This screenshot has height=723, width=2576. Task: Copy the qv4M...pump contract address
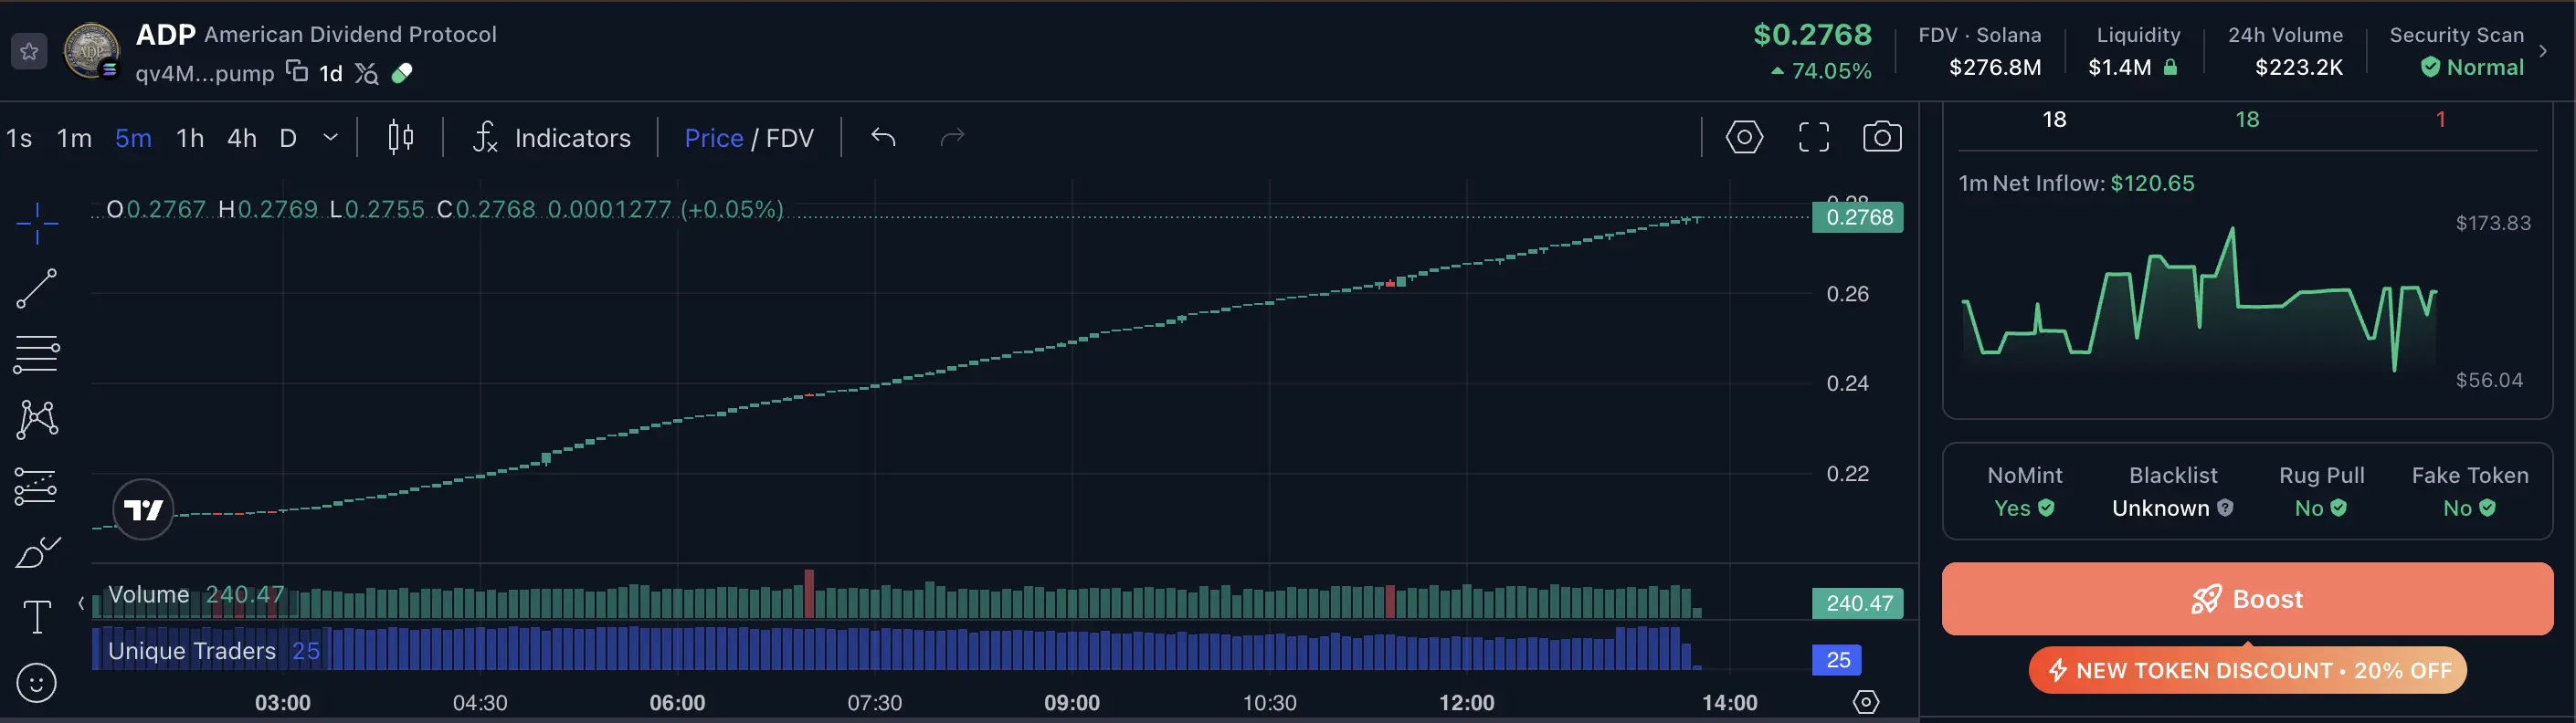click(297, 71)
